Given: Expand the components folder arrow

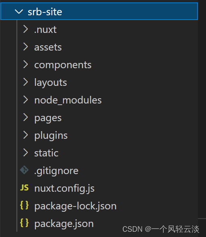Looking at the screenshot, I should (x=25, y=65).
